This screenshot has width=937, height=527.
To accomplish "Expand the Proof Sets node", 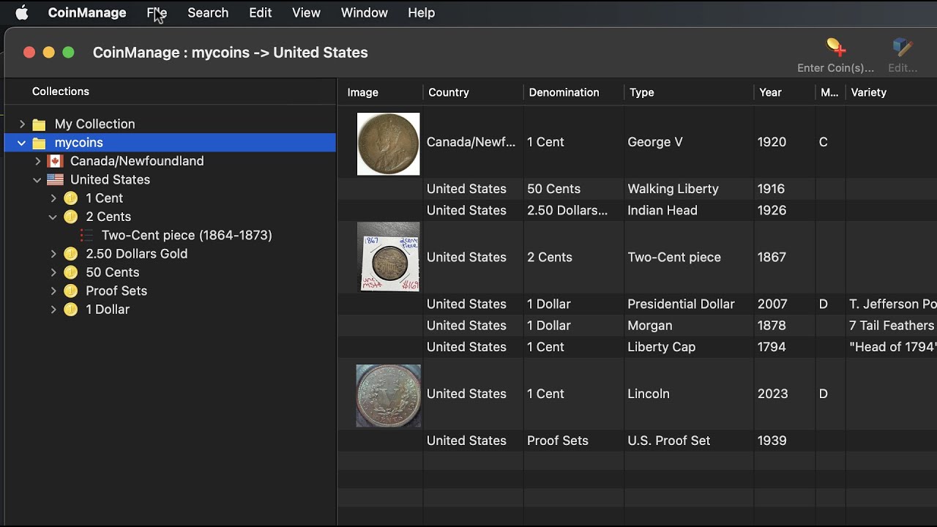I will click(x=53, y=291).
